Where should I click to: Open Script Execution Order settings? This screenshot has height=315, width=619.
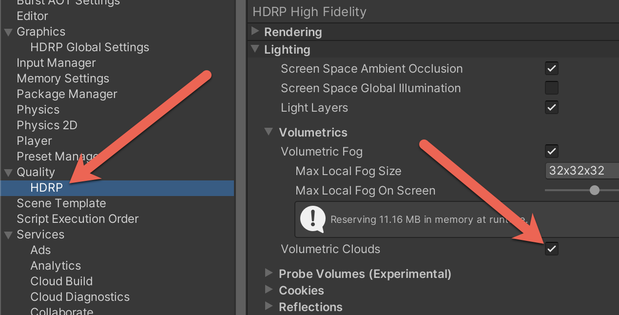pos(77,219)
